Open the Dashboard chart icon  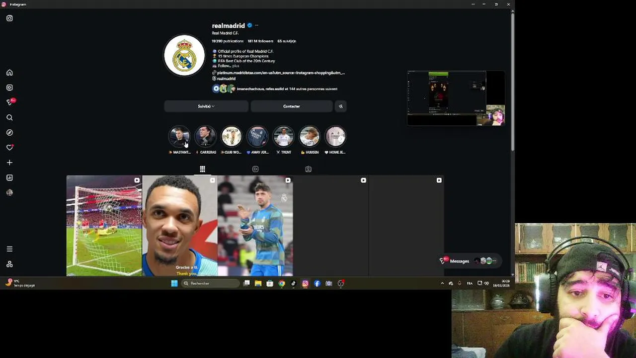pos(9,178)
